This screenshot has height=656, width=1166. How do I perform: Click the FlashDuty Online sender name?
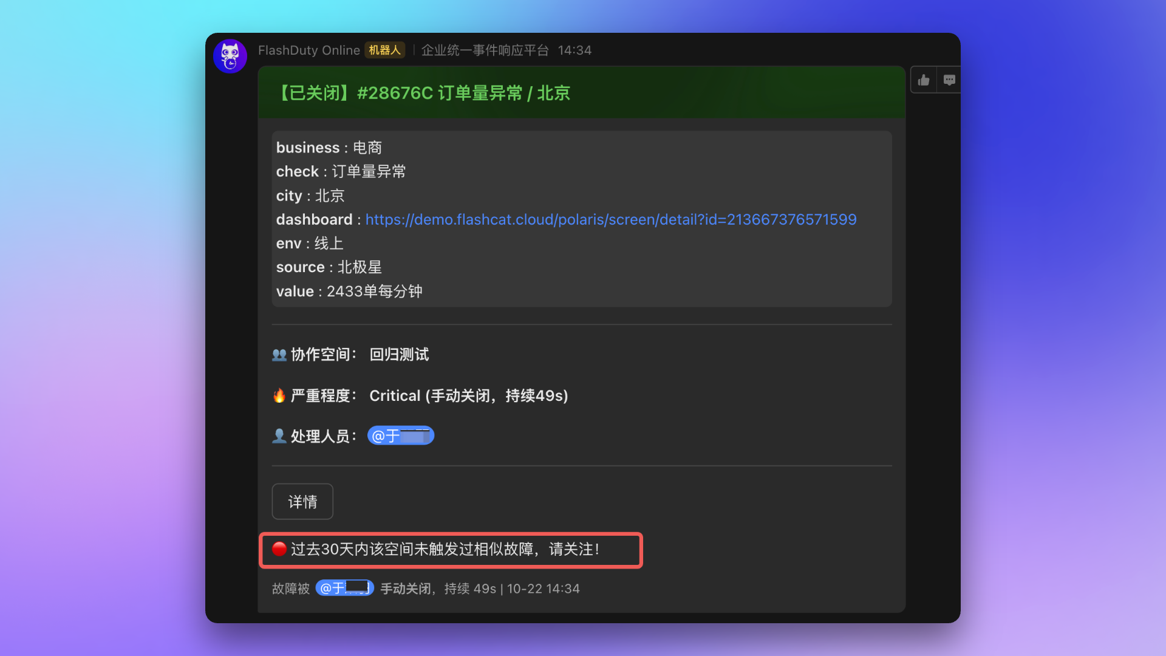pos(309,50)
